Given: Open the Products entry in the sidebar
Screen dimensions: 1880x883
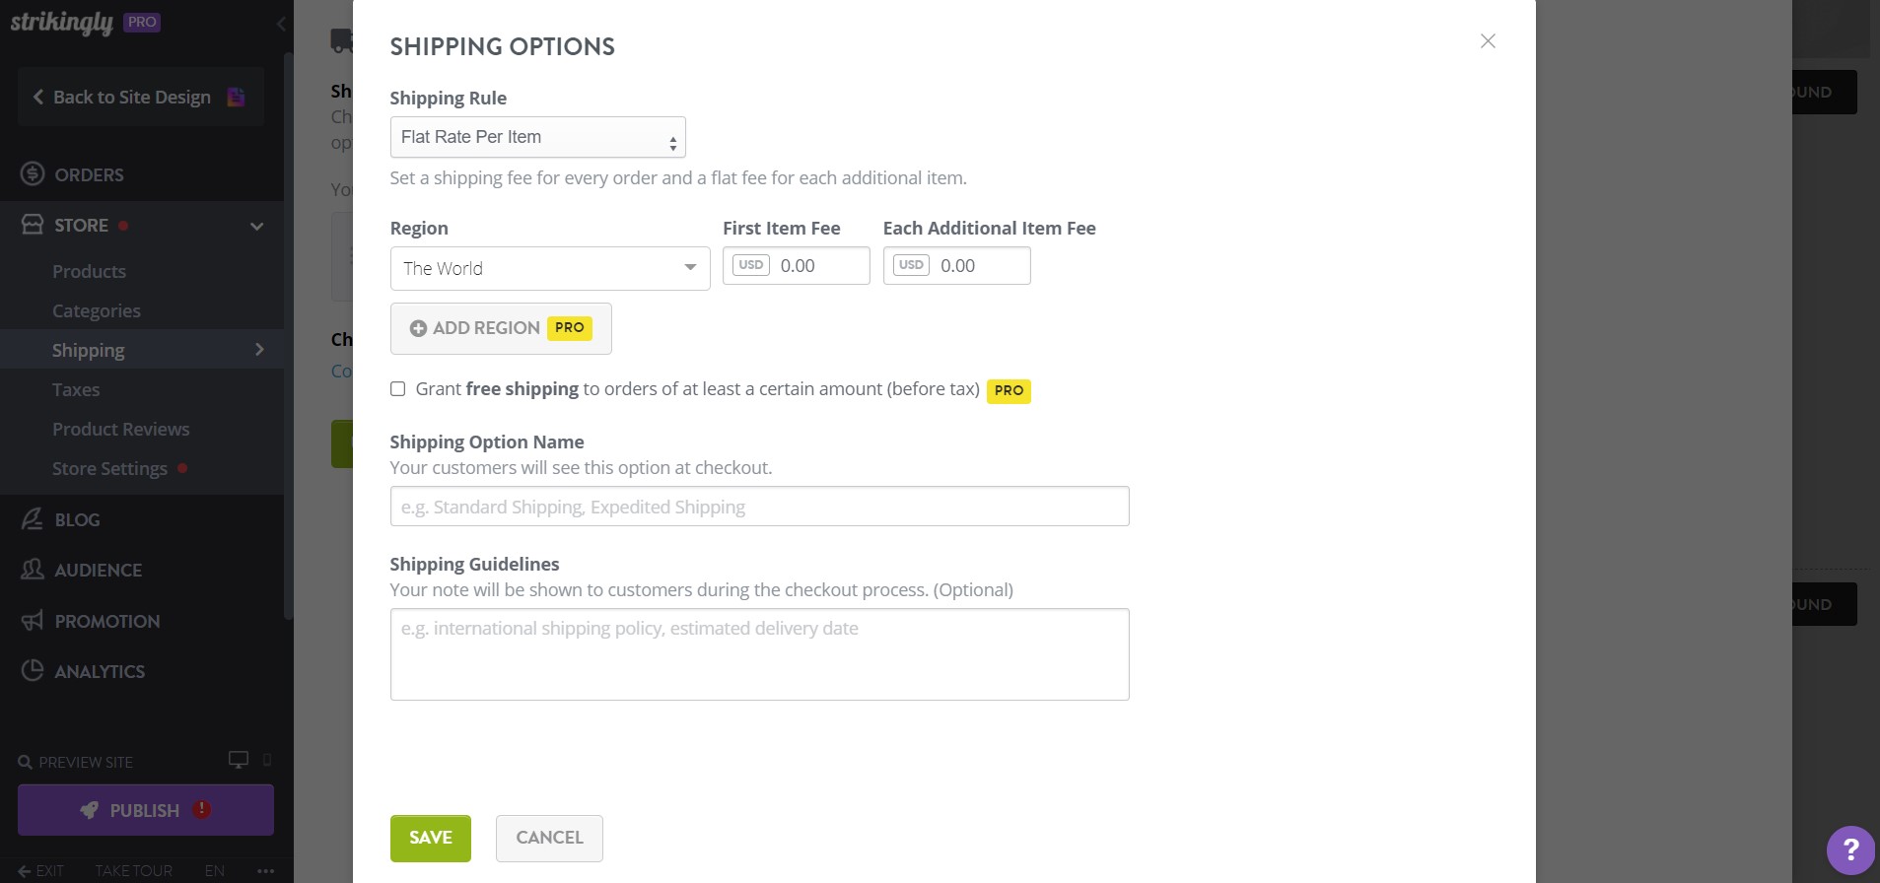Looking at the screenshot, I should coord(89,271).
